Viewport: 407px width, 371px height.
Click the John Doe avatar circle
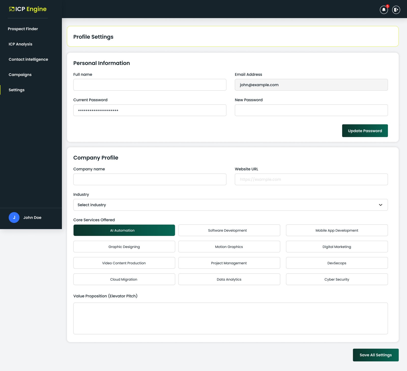[14, 218]
